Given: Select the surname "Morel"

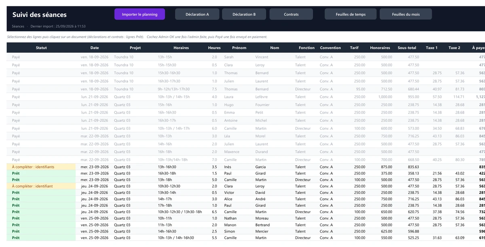Looking at the screenshot, I should tap(261, 136).
